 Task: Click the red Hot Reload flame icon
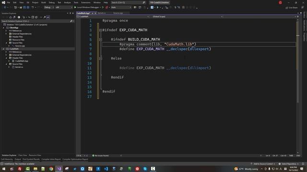click(x=106, y=8)
